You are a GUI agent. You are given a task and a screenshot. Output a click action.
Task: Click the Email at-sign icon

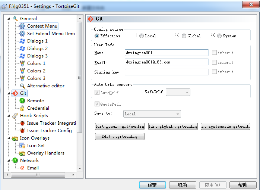pyautogui.click(x=22, y=168)
